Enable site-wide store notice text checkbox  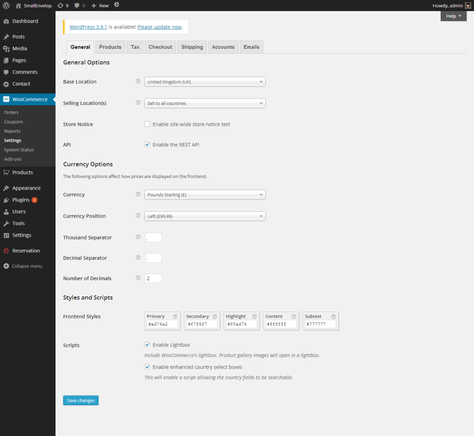[x=147, y=124]
